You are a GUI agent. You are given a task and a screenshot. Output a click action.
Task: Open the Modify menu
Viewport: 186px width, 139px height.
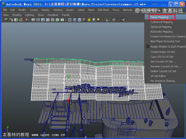[x=22, y=10]
